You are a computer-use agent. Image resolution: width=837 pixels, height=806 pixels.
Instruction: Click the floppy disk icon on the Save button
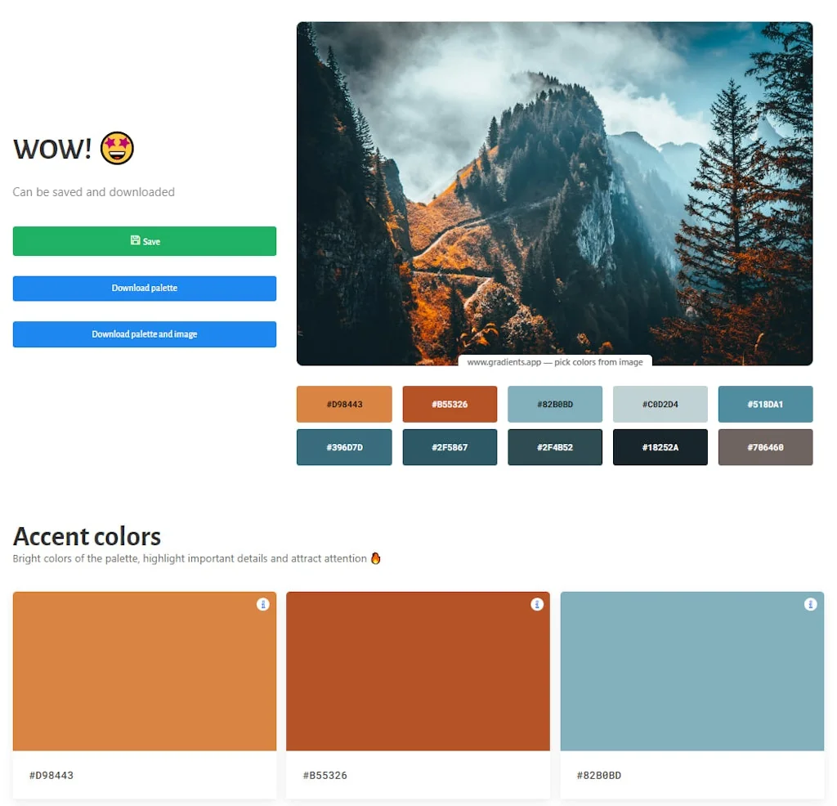(134, 240)
